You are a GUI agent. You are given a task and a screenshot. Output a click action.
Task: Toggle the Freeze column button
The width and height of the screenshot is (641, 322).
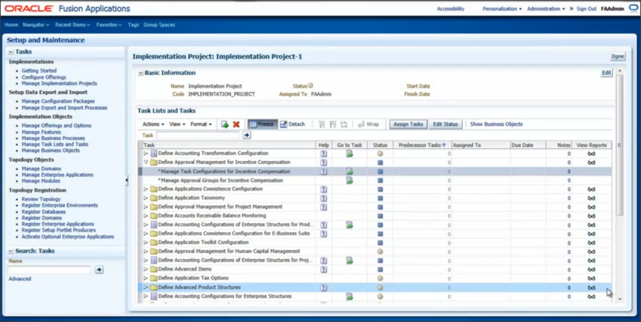(262, 124)
